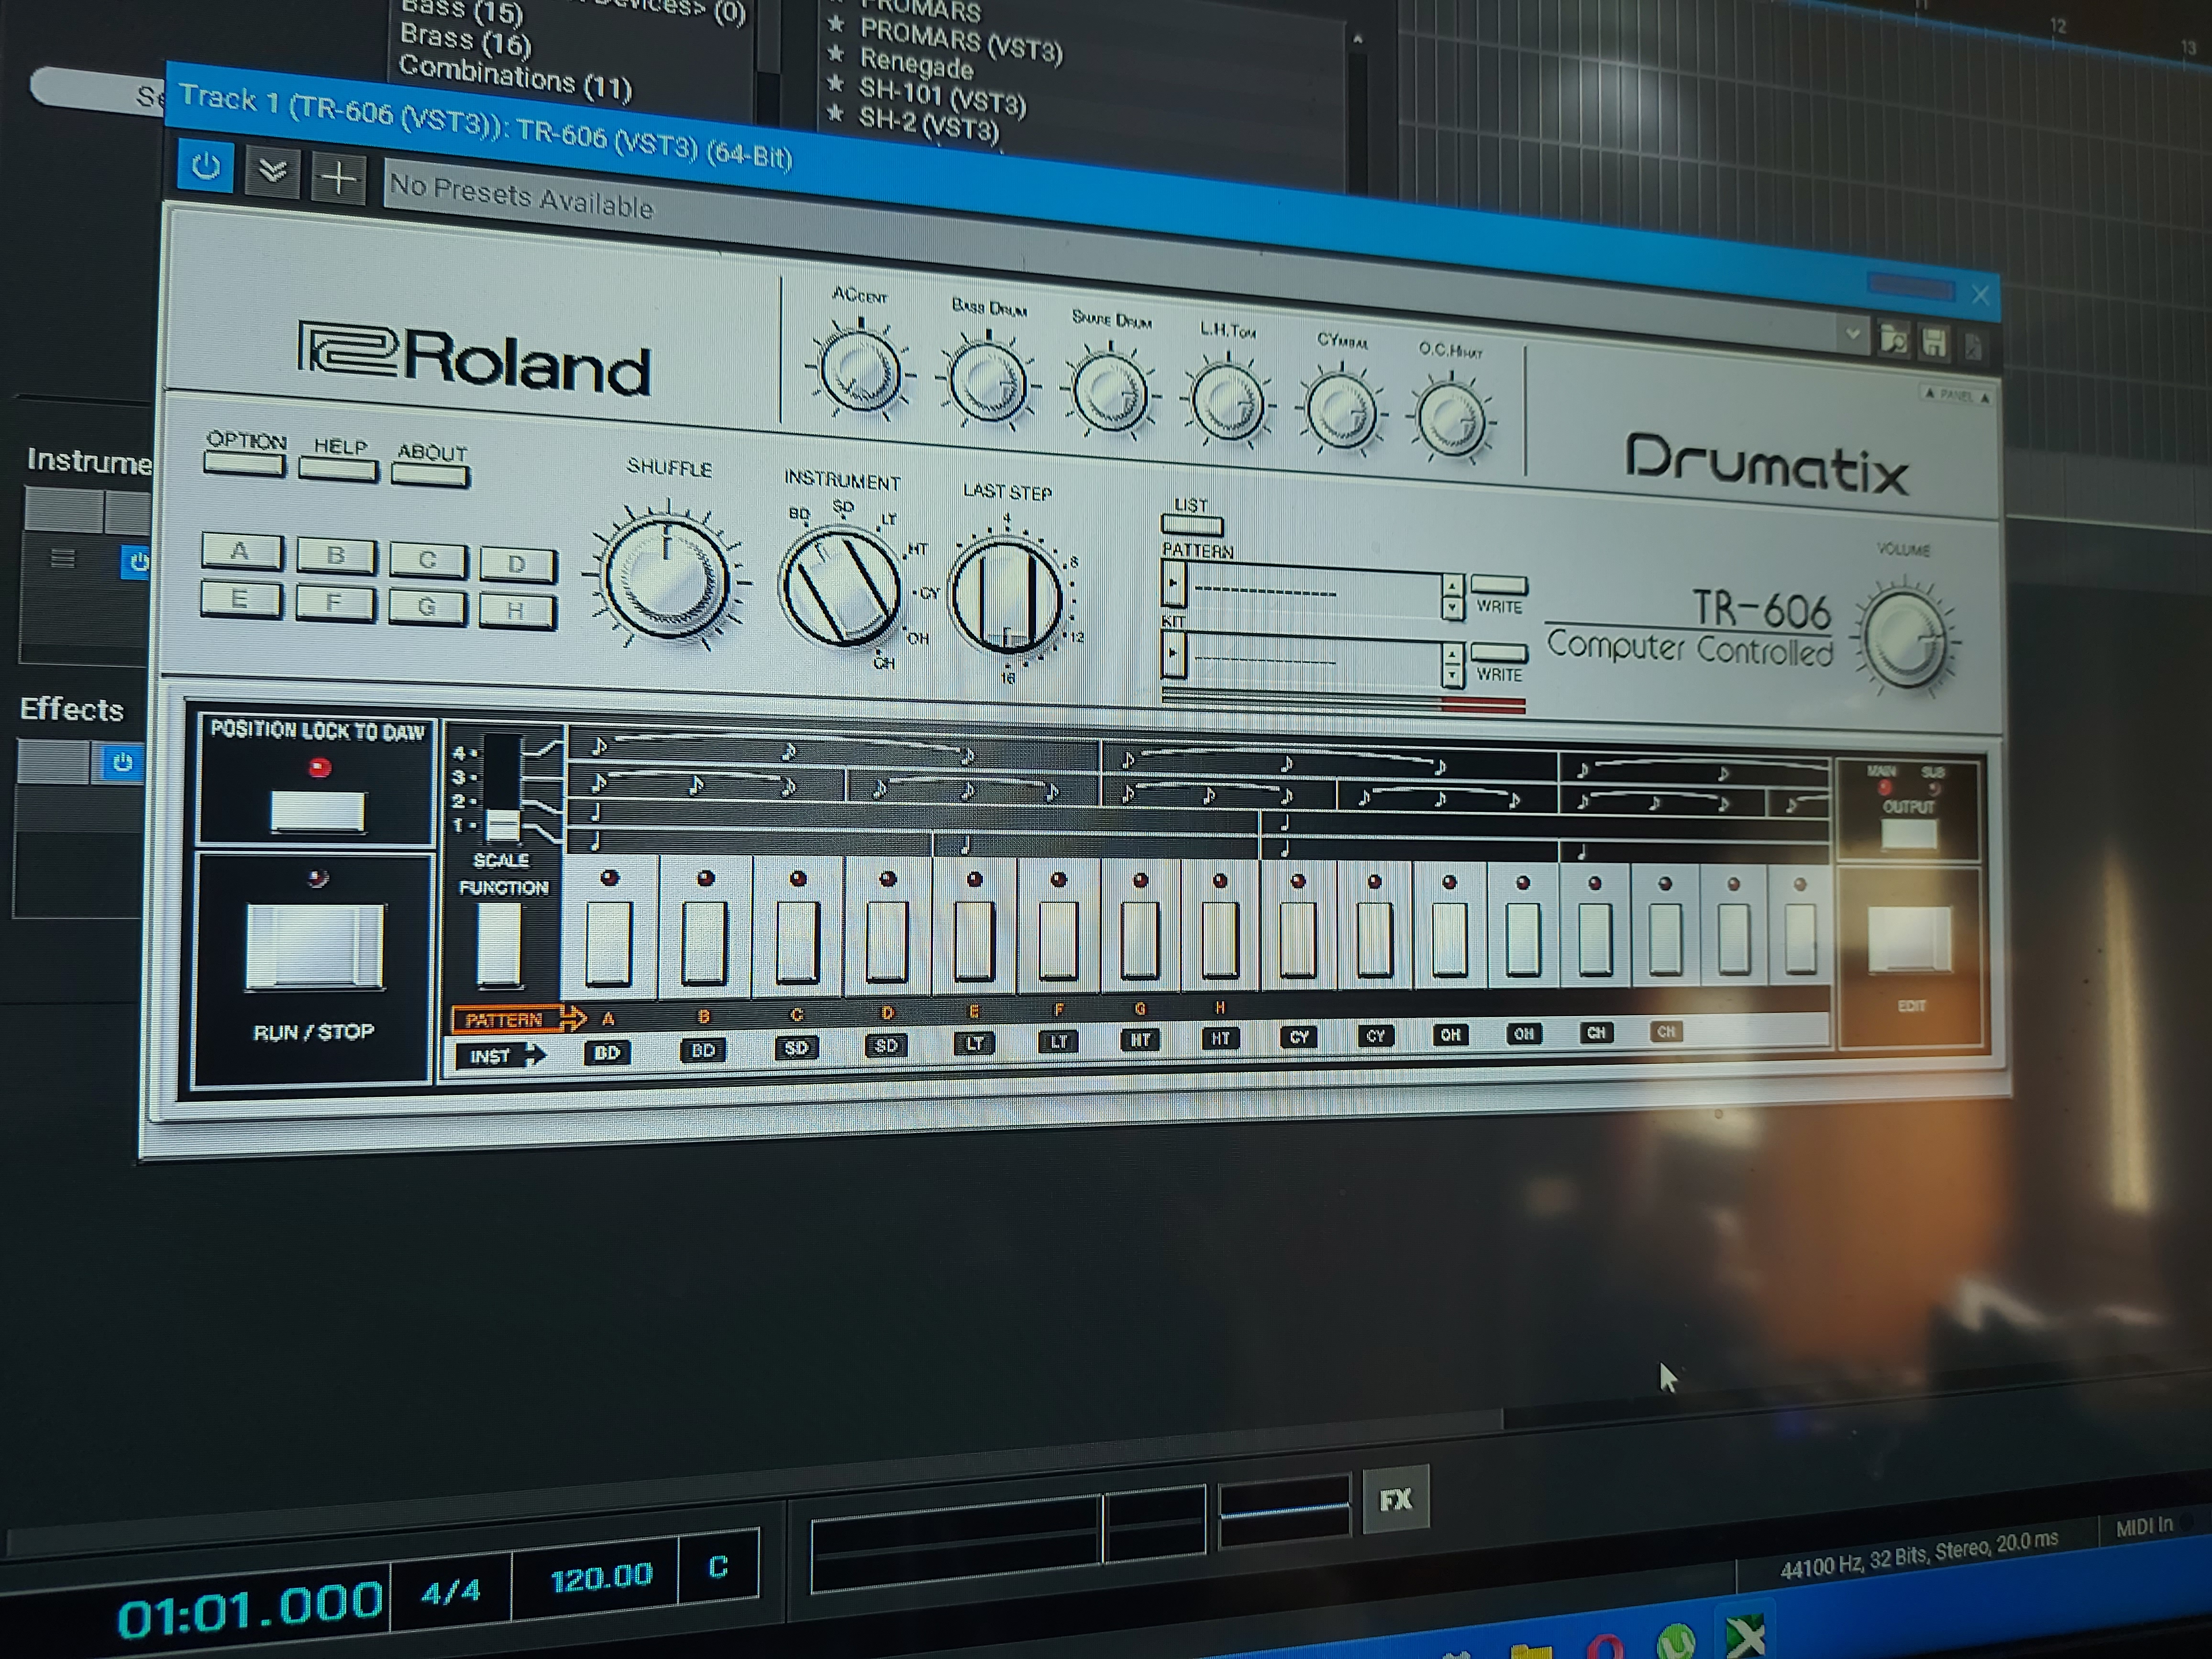Toggle the MAIN/SUB OUTPUT button
The image size is (2212, 1659).
click(1908, 835)
